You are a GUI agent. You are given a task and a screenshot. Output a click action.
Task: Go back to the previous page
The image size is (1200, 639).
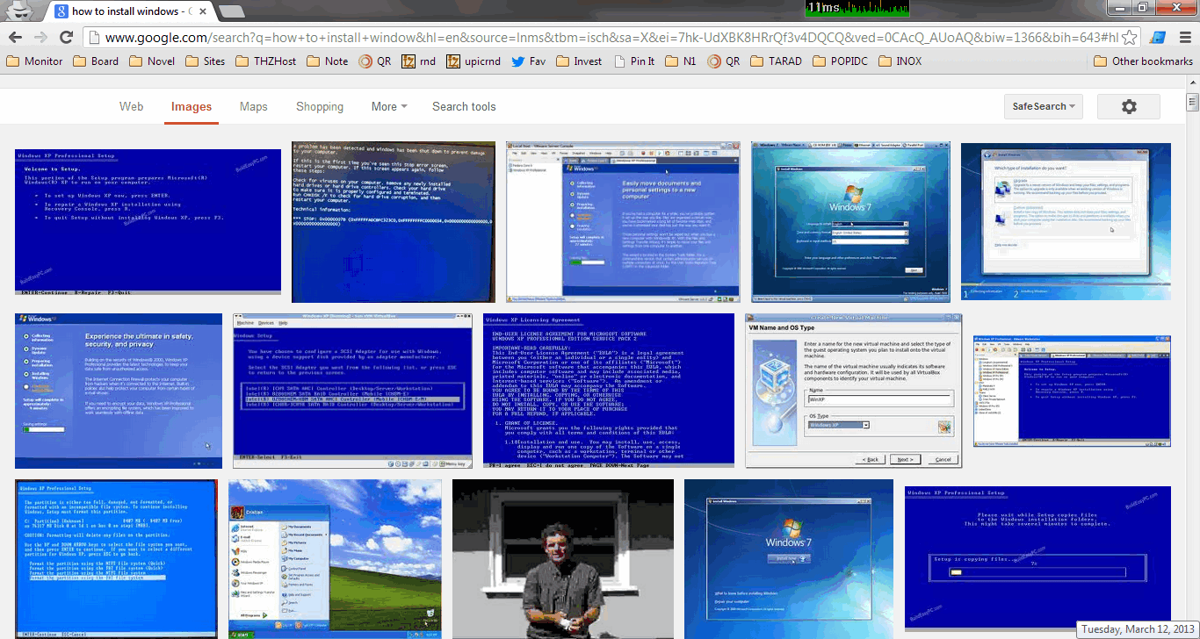(x=15, y=37)
